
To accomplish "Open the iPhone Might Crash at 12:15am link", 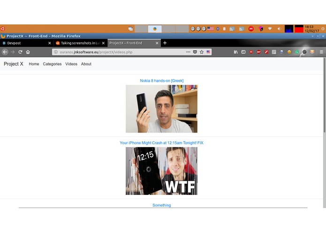I will pos(161,143).
